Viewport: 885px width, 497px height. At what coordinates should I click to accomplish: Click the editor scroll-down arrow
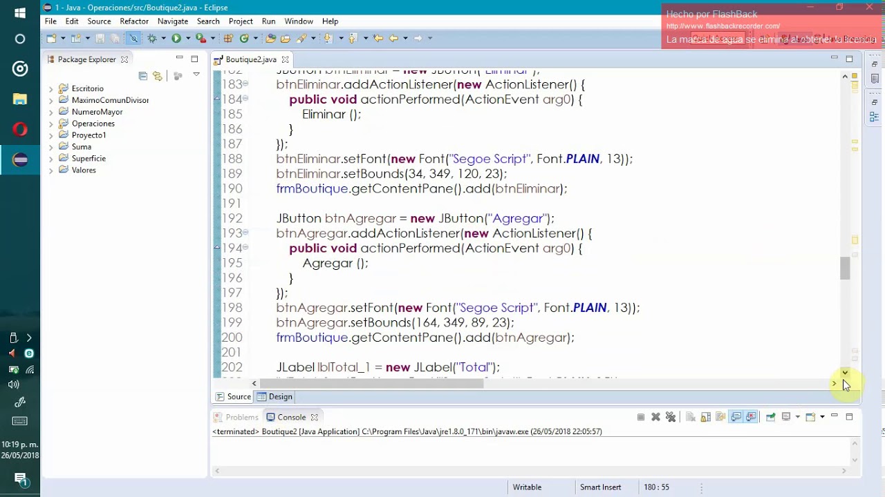(x=845, y=373)
